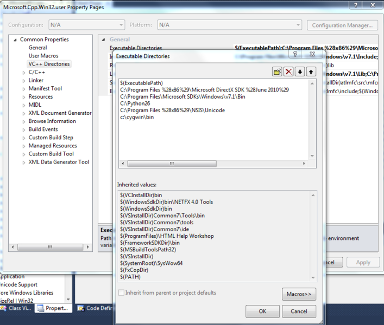Select inherited value $(PATH)
The width and height of the screenshot is (384, 325).
[x=130, y=277]
